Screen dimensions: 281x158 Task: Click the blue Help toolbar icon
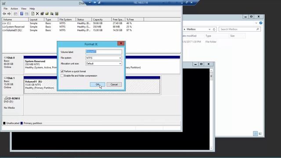point(22,14)
